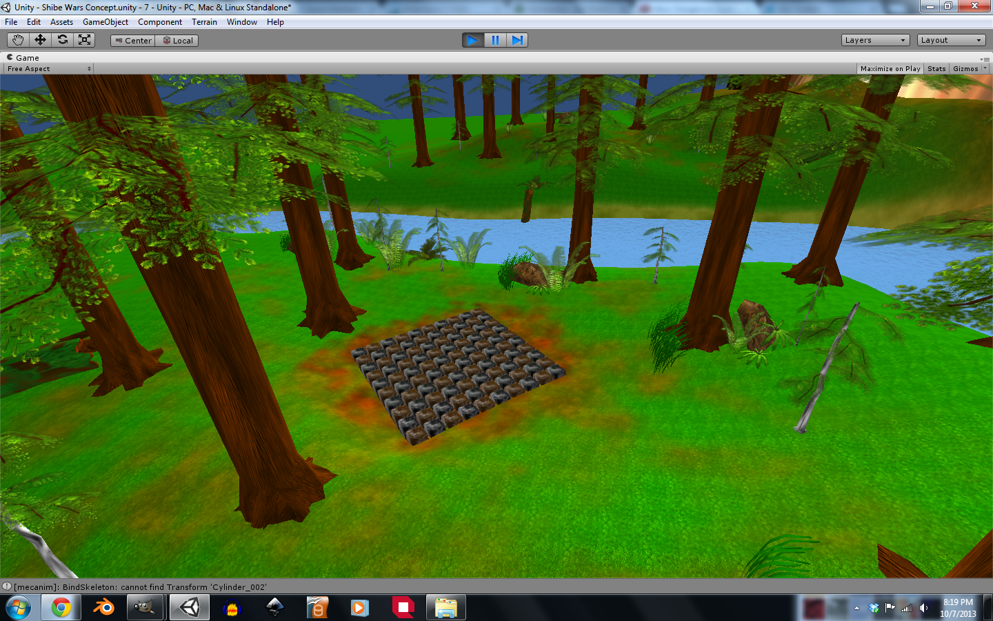993x621 pixels.
Task: Open Windows Start menu
Action: pos(19,608)
